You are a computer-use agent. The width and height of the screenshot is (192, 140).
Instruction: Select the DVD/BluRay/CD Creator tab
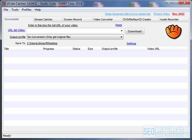[140, 19]
